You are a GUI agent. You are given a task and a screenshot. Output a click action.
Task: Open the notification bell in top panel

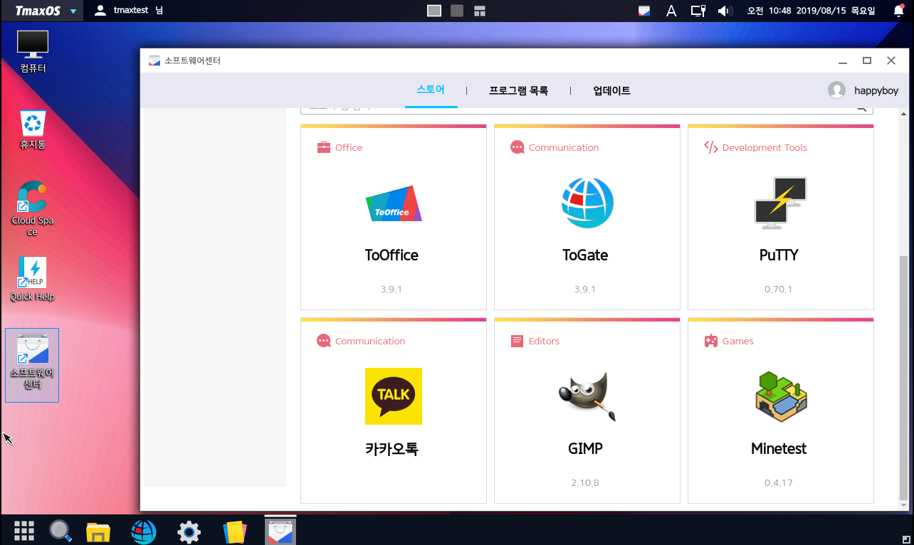tap(898, 11)
